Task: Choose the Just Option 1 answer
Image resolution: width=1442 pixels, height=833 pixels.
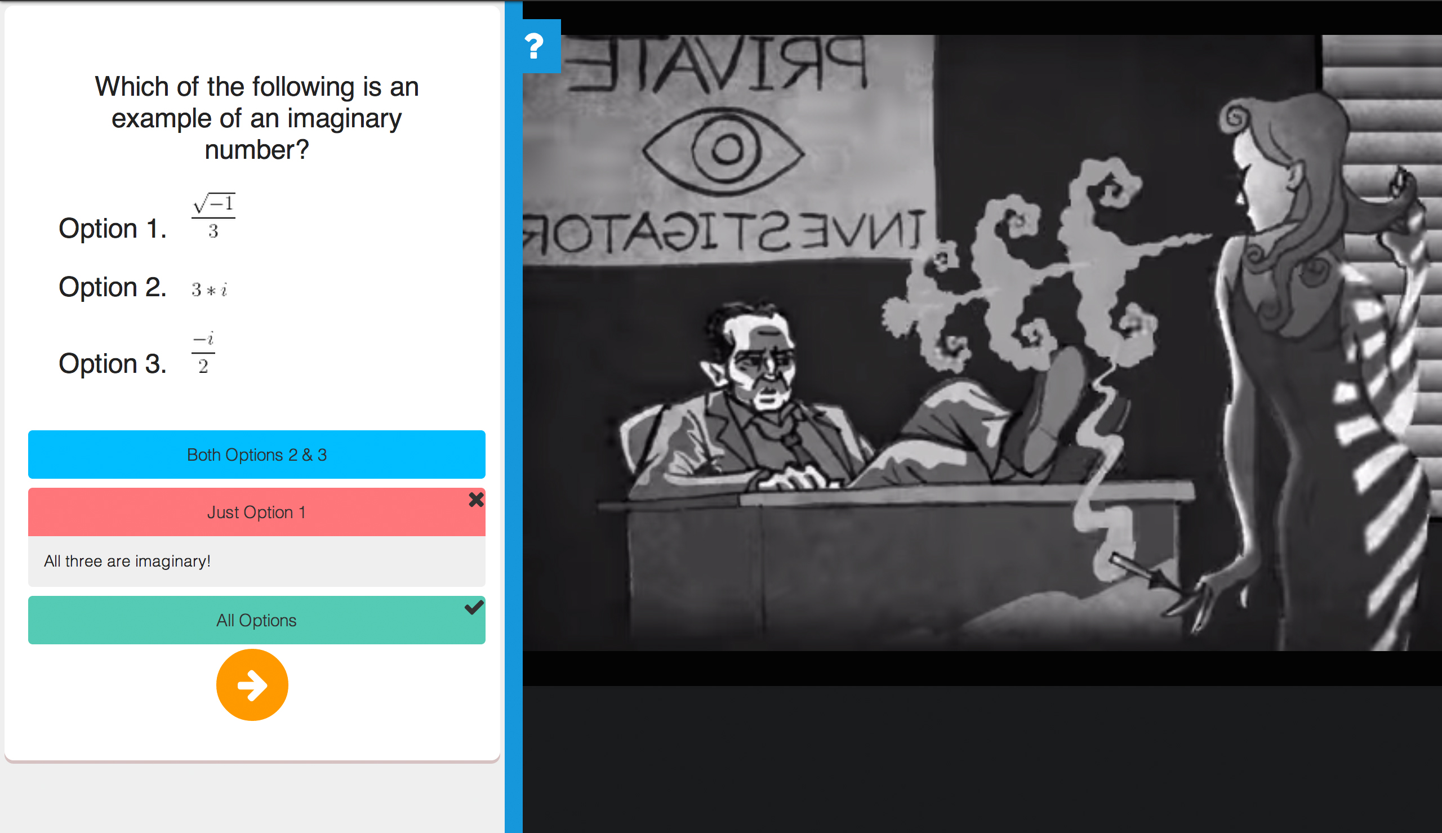Action: [257, 511]
